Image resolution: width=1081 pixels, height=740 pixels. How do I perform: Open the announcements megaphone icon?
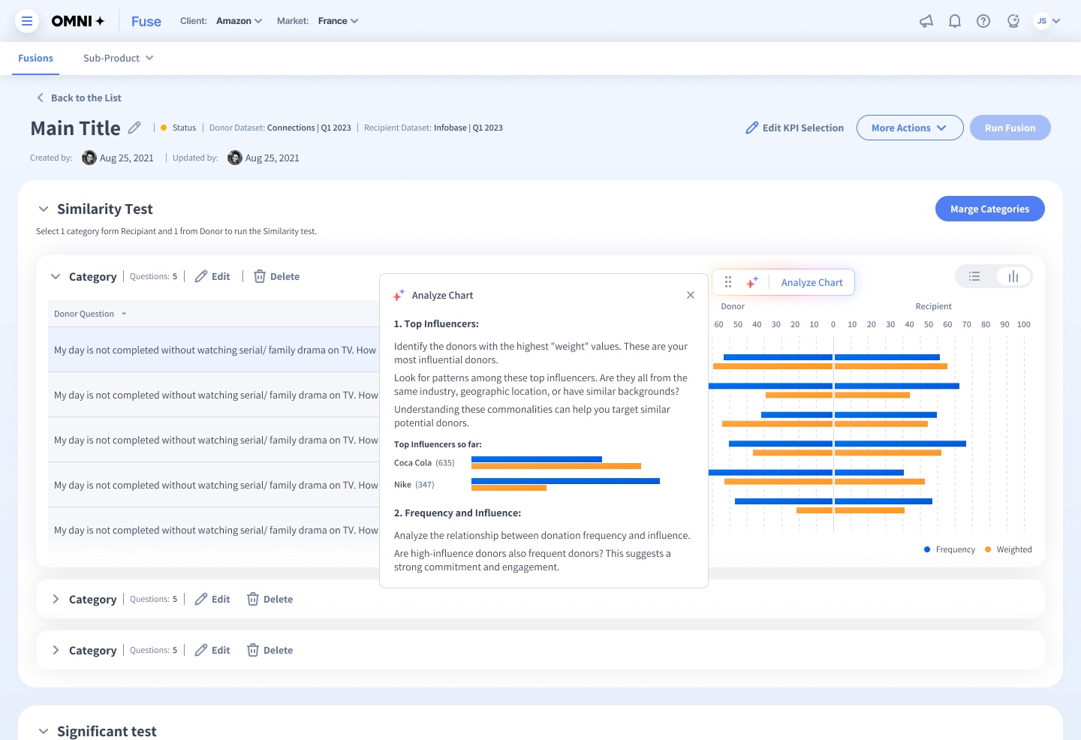click(x=926, y=21)
